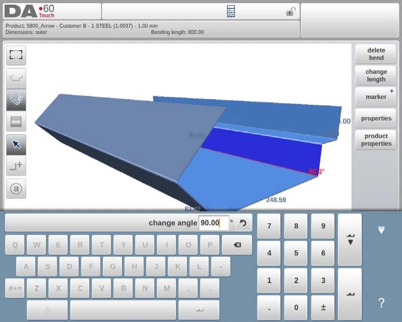Viewport: 402px width, 322px height.
Task: Switch to symbols with #+= key
Action: click(15, 288)
